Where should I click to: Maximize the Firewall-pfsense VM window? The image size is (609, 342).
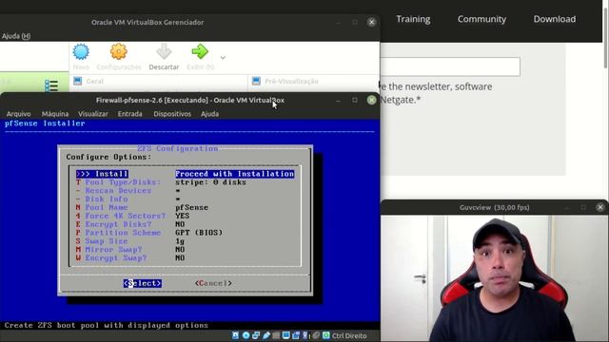[x=355, y=100]
